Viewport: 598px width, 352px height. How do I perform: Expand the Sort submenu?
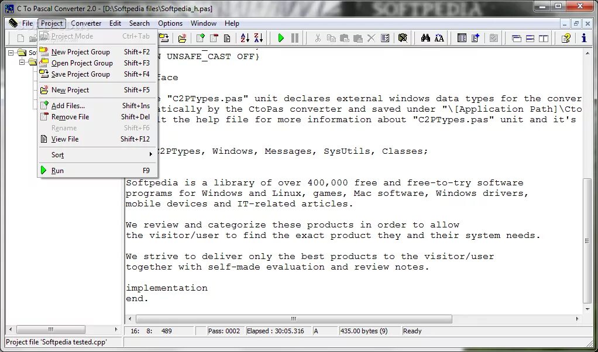click(97, 155)
